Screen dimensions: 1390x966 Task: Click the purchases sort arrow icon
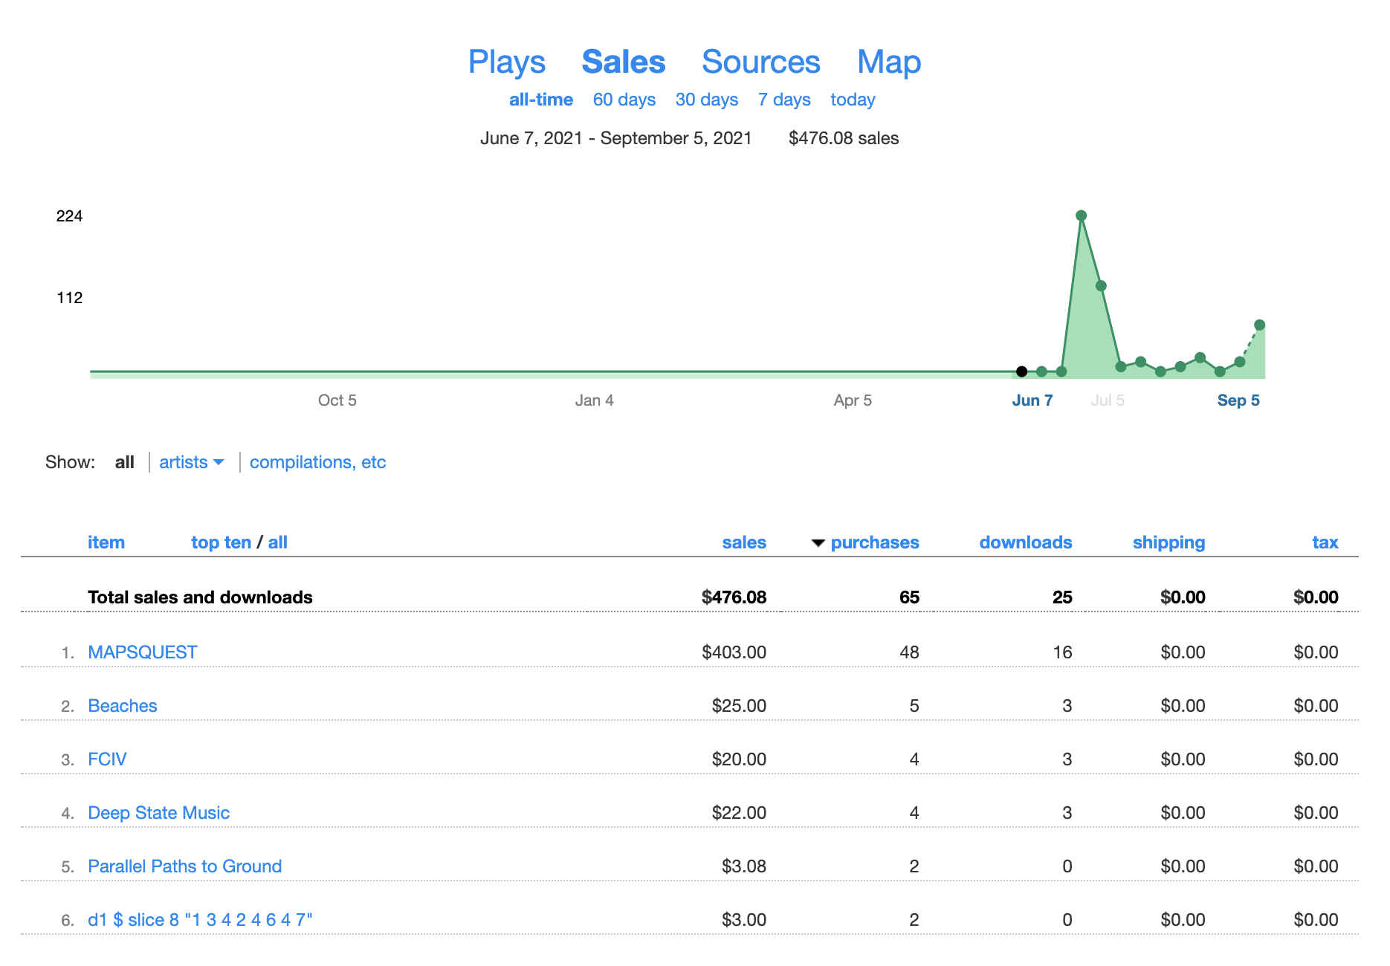818,543
